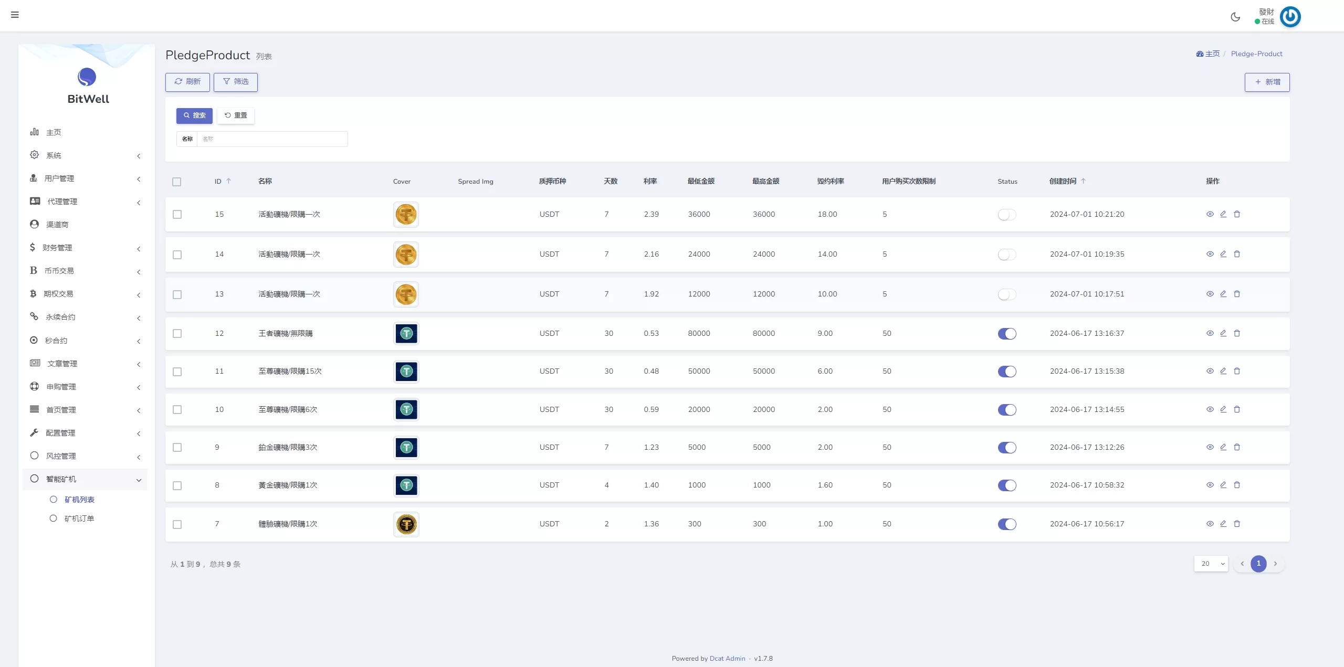Enable status switch for product ID 15
Viewport: 1344px width, 667px height.
pos(1006,215)
